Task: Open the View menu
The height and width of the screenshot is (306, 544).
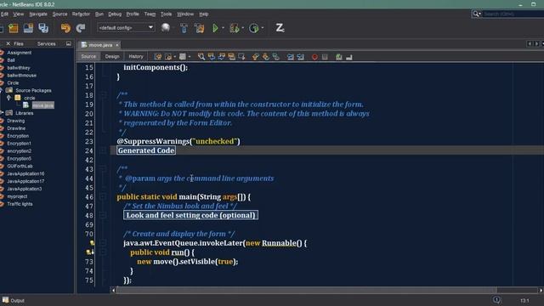Action: 19,14
